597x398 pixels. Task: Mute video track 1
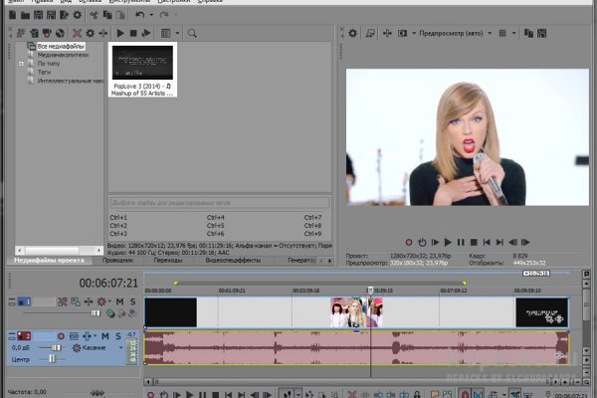[120, 301]
